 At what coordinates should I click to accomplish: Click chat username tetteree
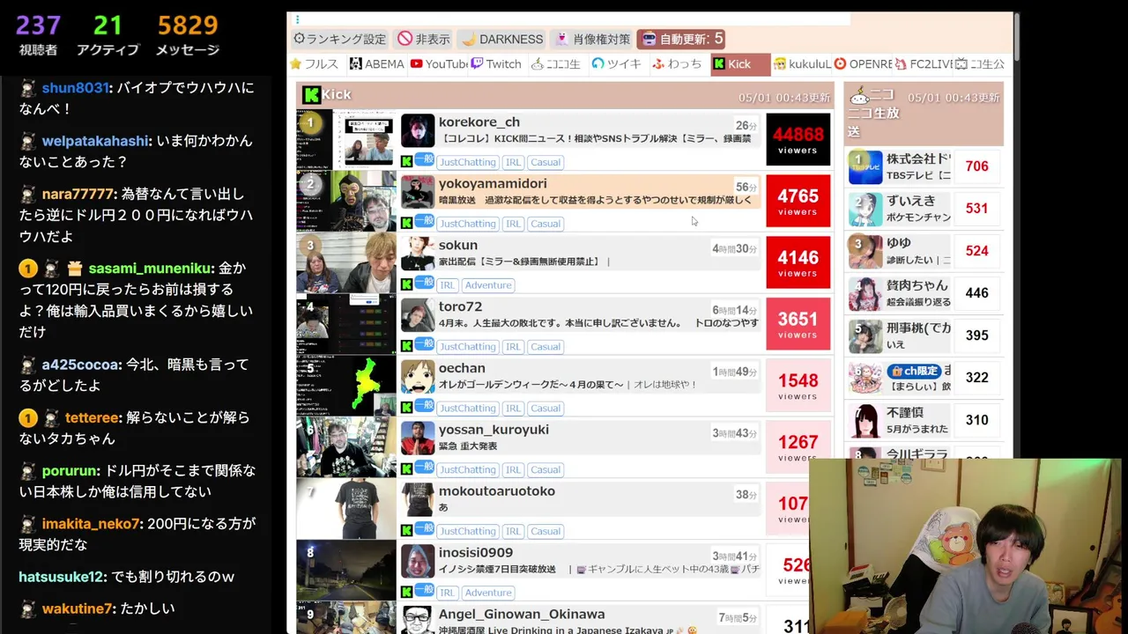pos(92,417)
